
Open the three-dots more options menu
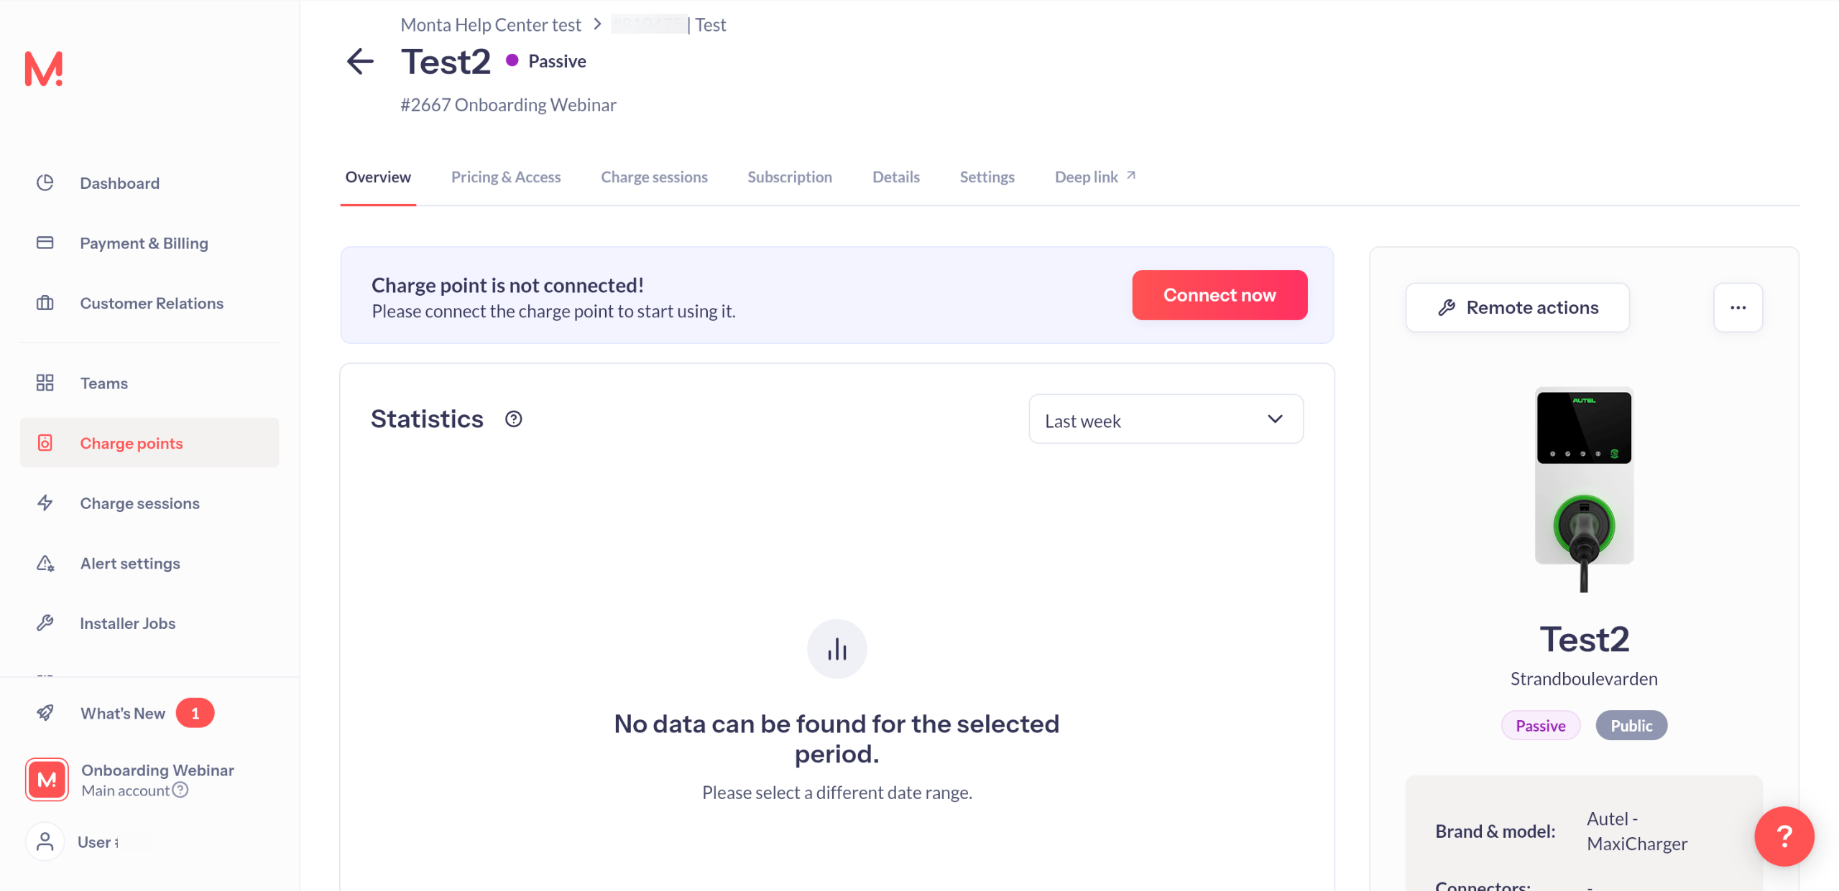[x=1737, y=308]
